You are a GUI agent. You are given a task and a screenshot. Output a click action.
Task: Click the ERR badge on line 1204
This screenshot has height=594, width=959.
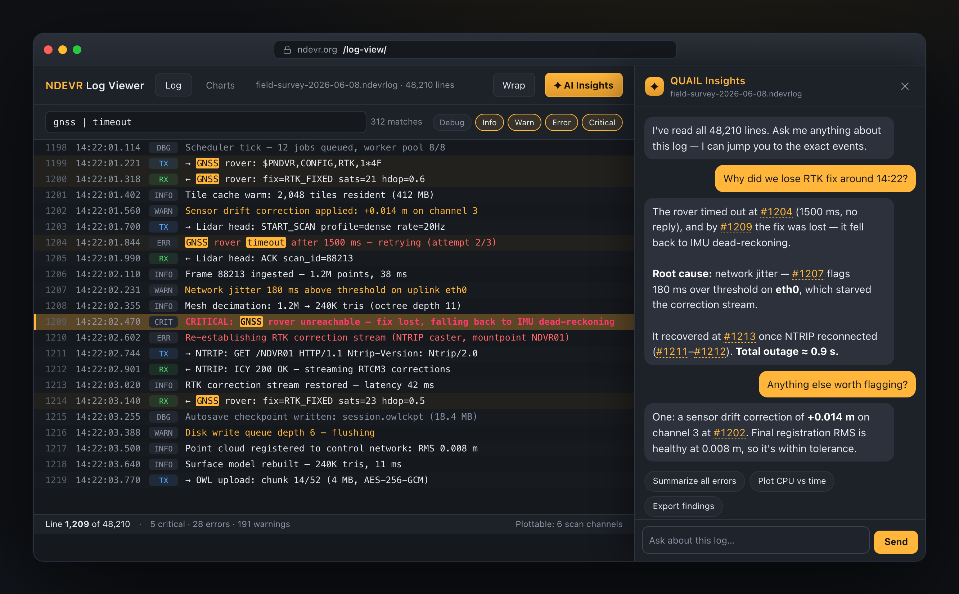click(163, 243)
